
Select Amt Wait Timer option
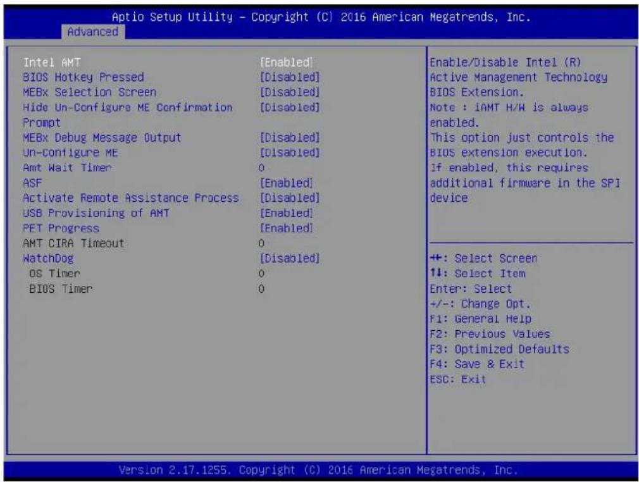(67, 168)
